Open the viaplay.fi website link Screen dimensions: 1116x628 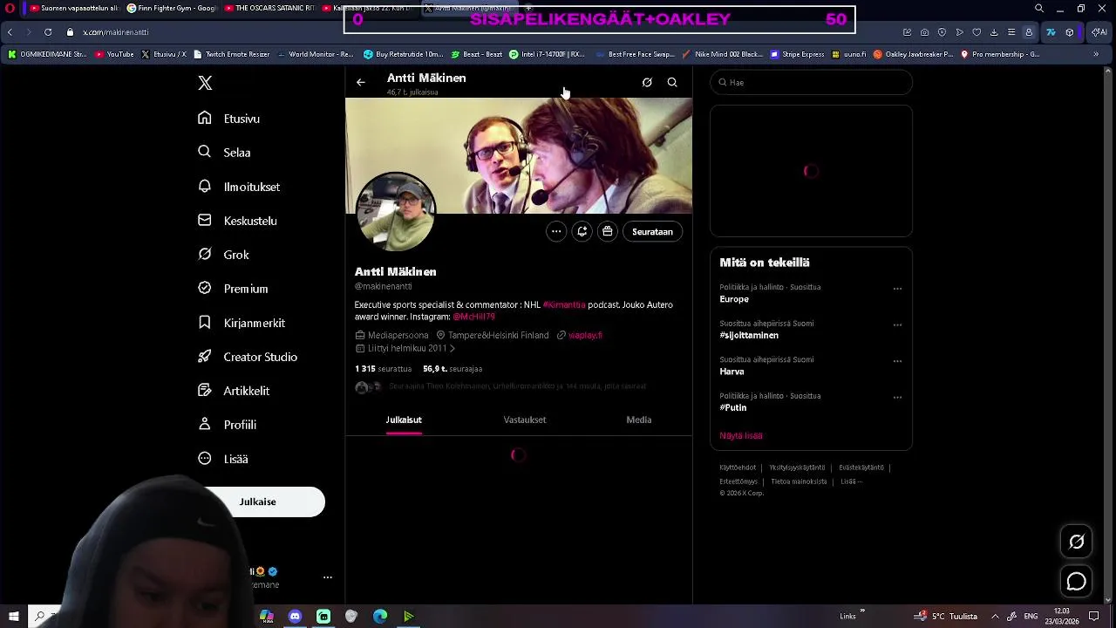pos(585,335)
